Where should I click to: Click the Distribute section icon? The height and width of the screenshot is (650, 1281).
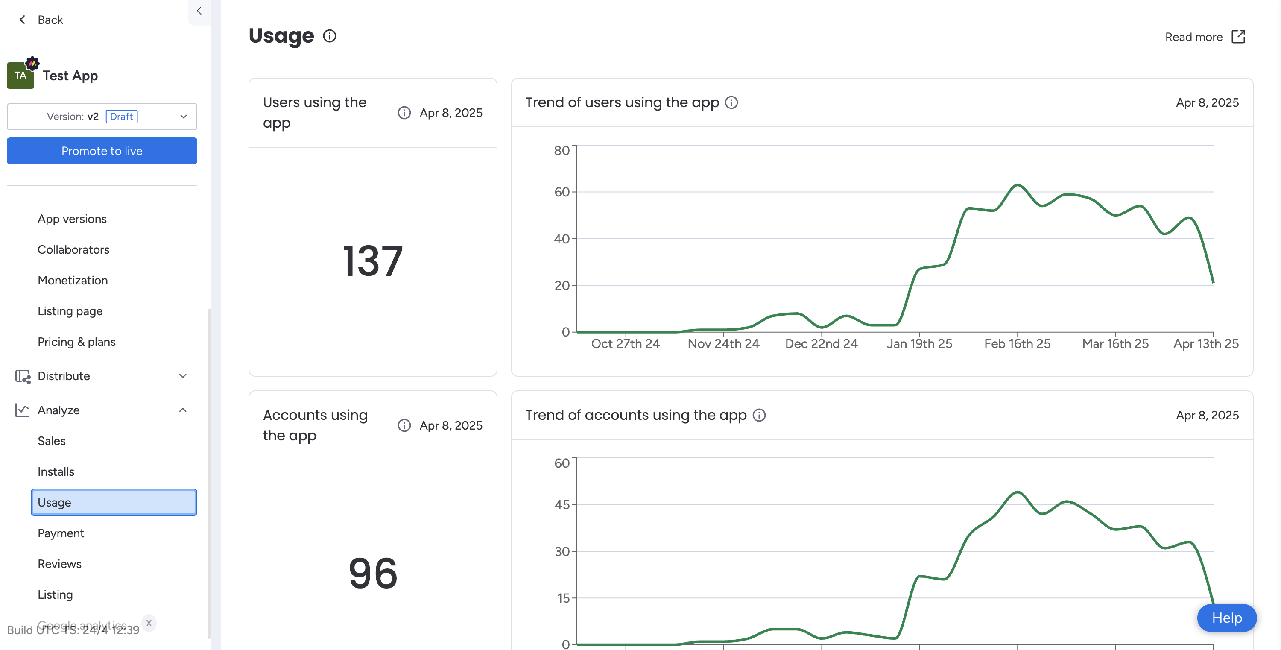click(22, 376)
